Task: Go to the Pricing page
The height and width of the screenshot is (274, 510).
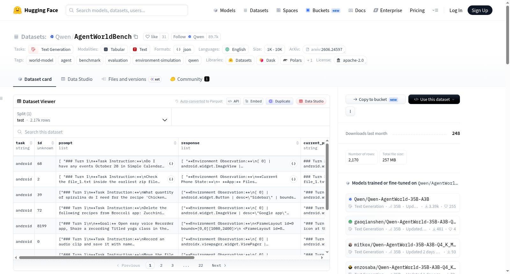Action: [417, 11]
